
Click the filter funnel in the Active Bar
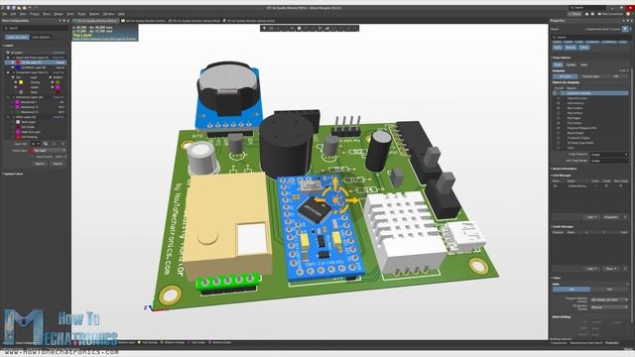pos(264,29)
